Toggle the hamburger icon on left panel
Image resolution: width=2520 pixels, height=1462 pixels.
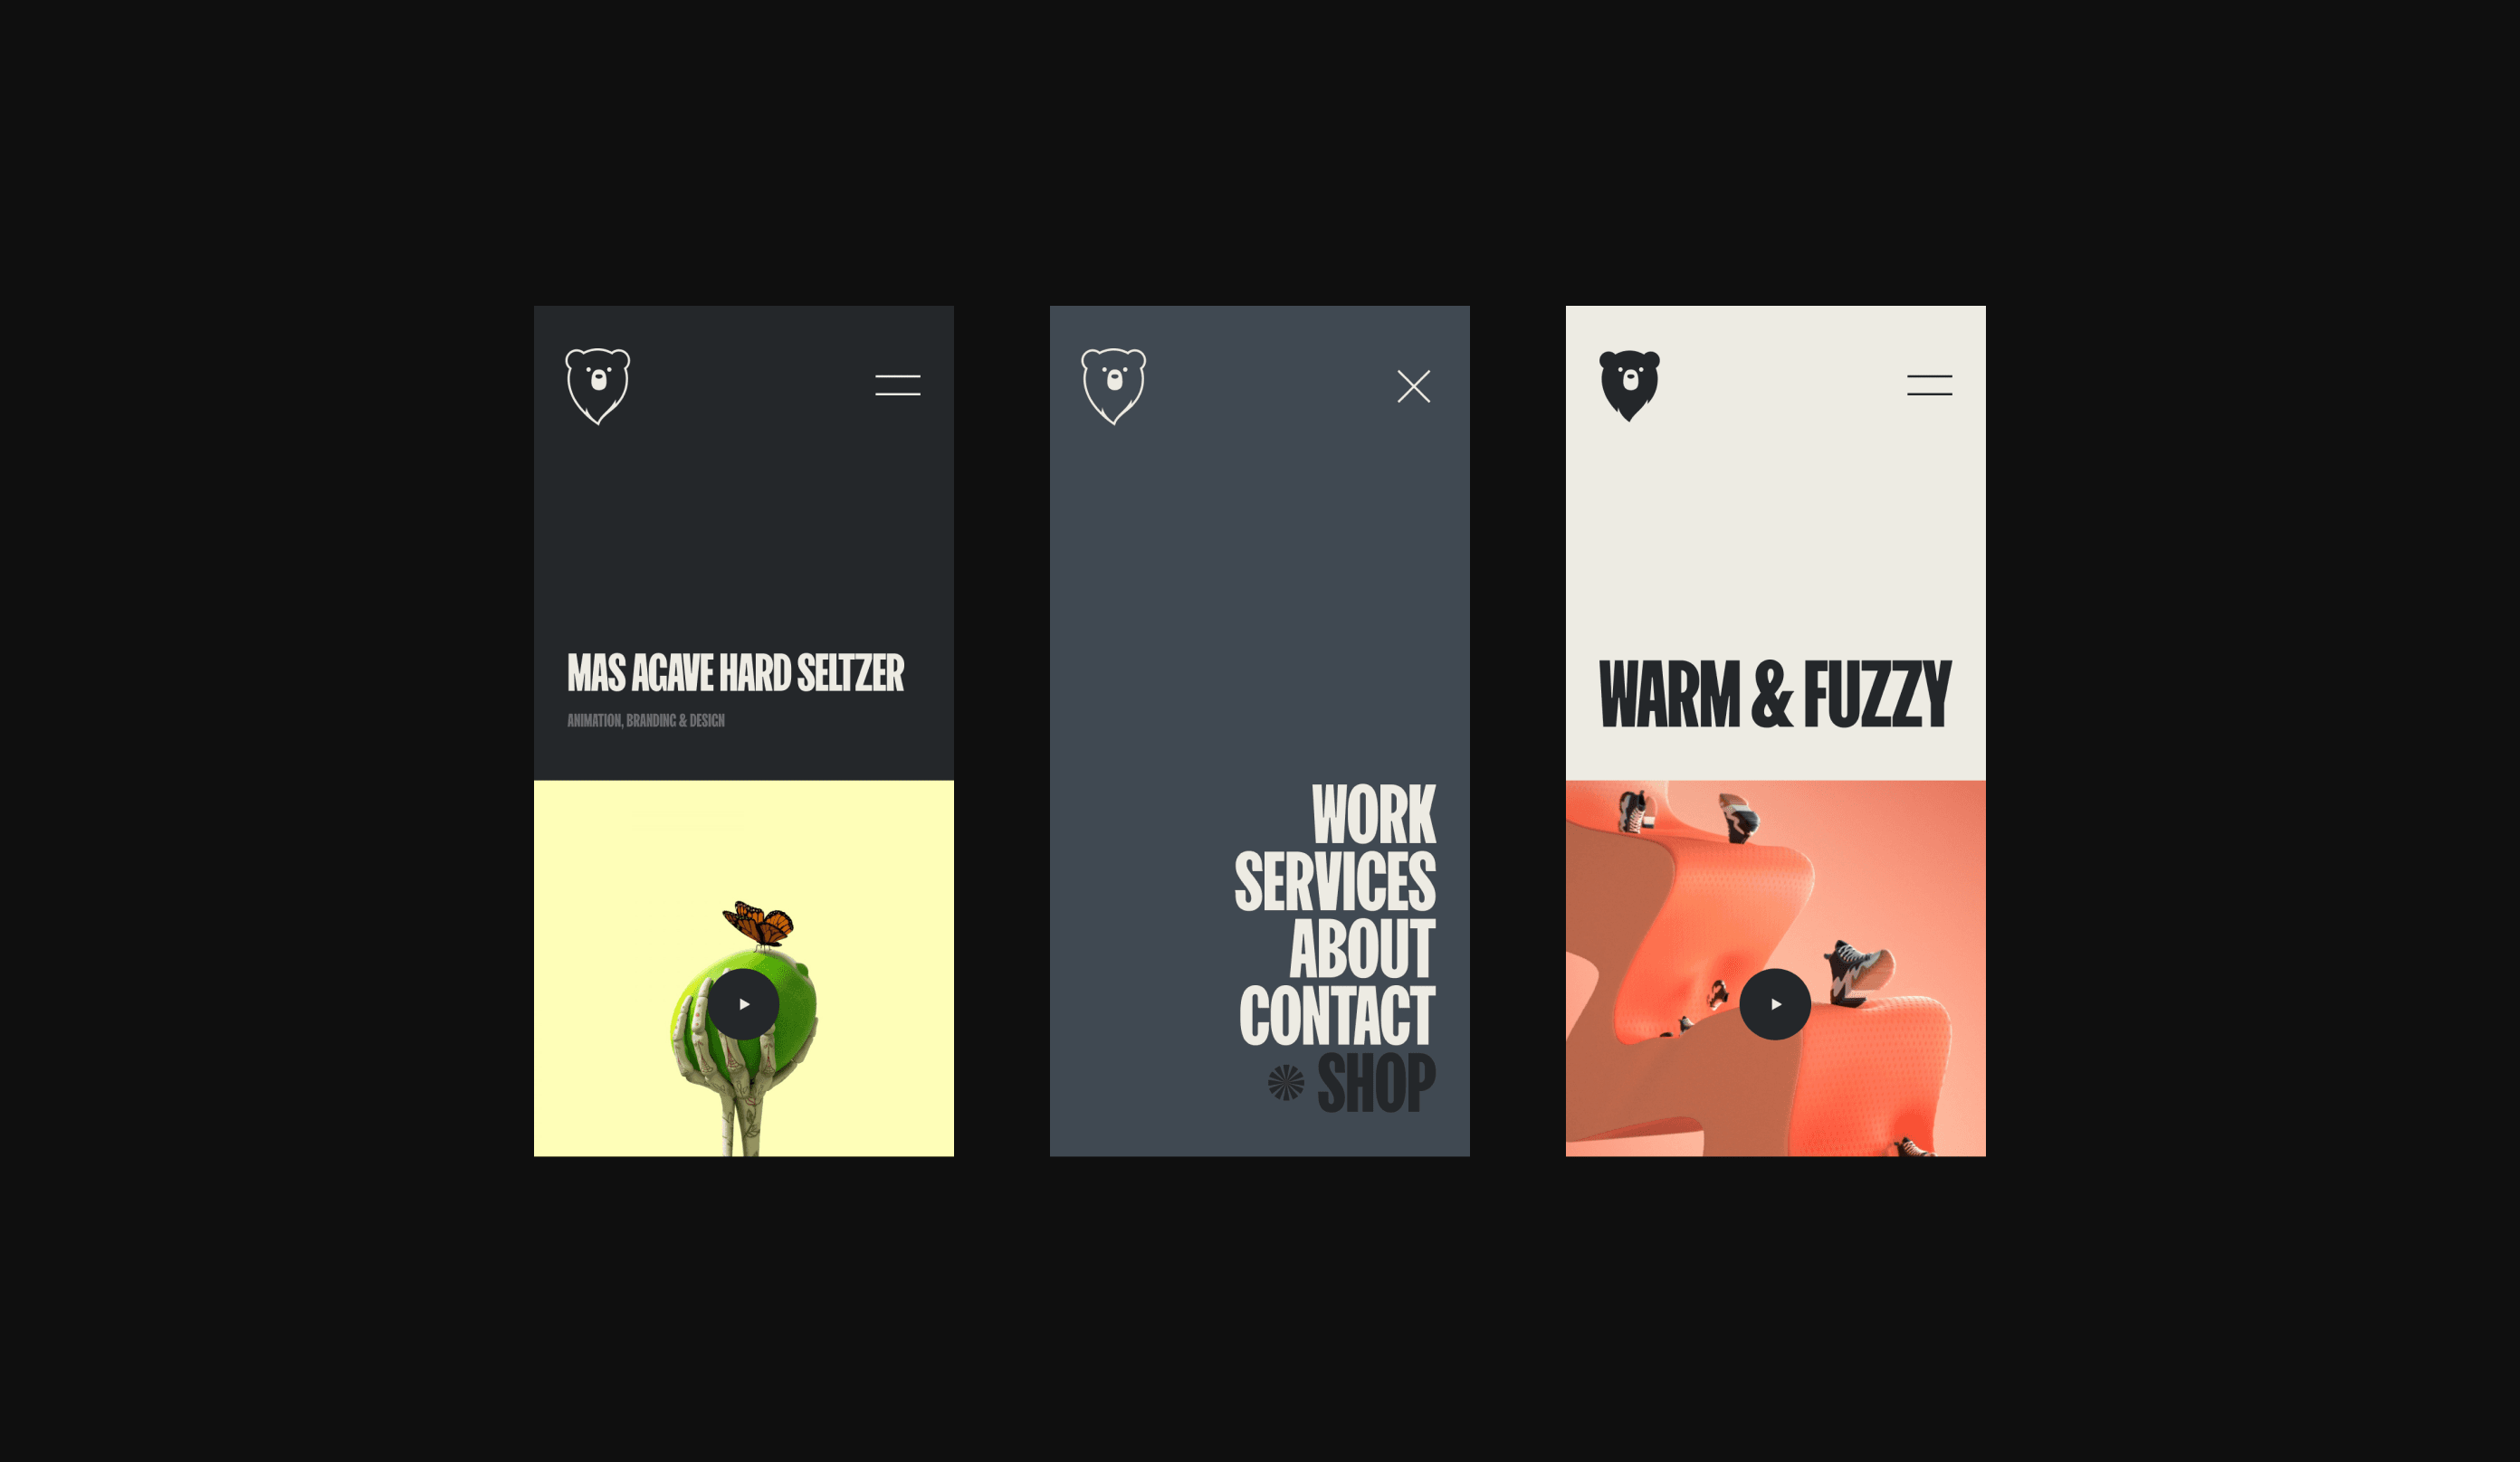pos(897,384)
